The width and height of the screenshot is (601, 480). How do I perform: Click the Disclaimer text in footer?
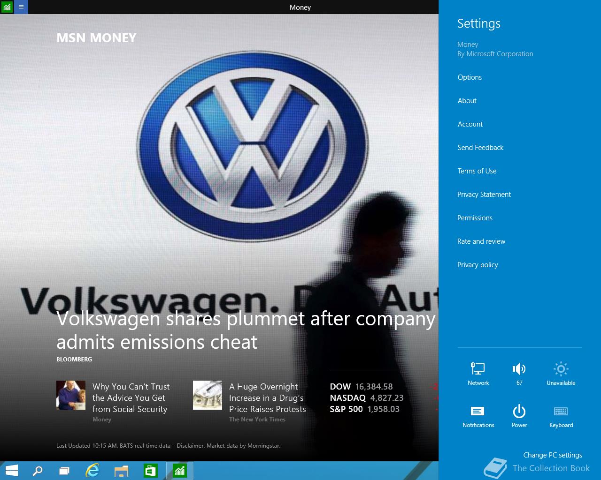click(191, 446)
